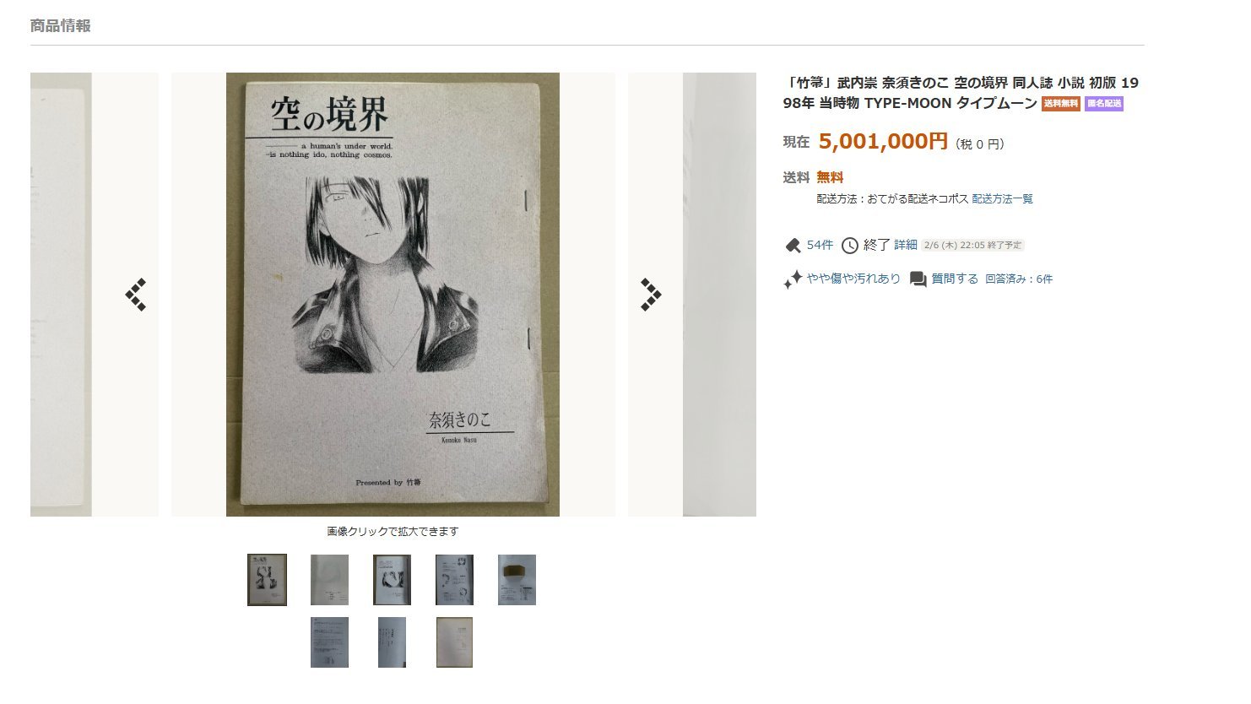Screen dimensions: 1251x704
Task: Open the 54件 bid history link
Action: pos(820,245)
